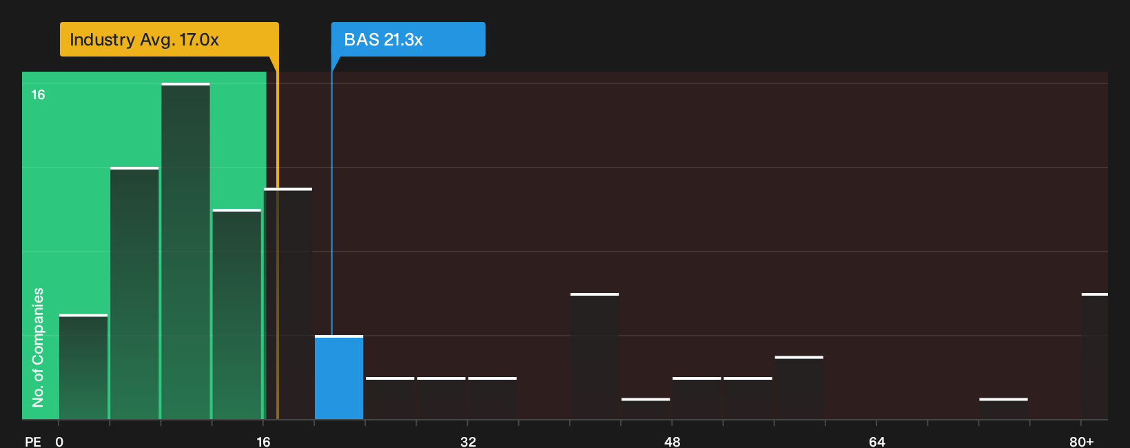1130x448 pixels.
Task: Click the x-axis label 48
Action: click(x=672, y=441)
